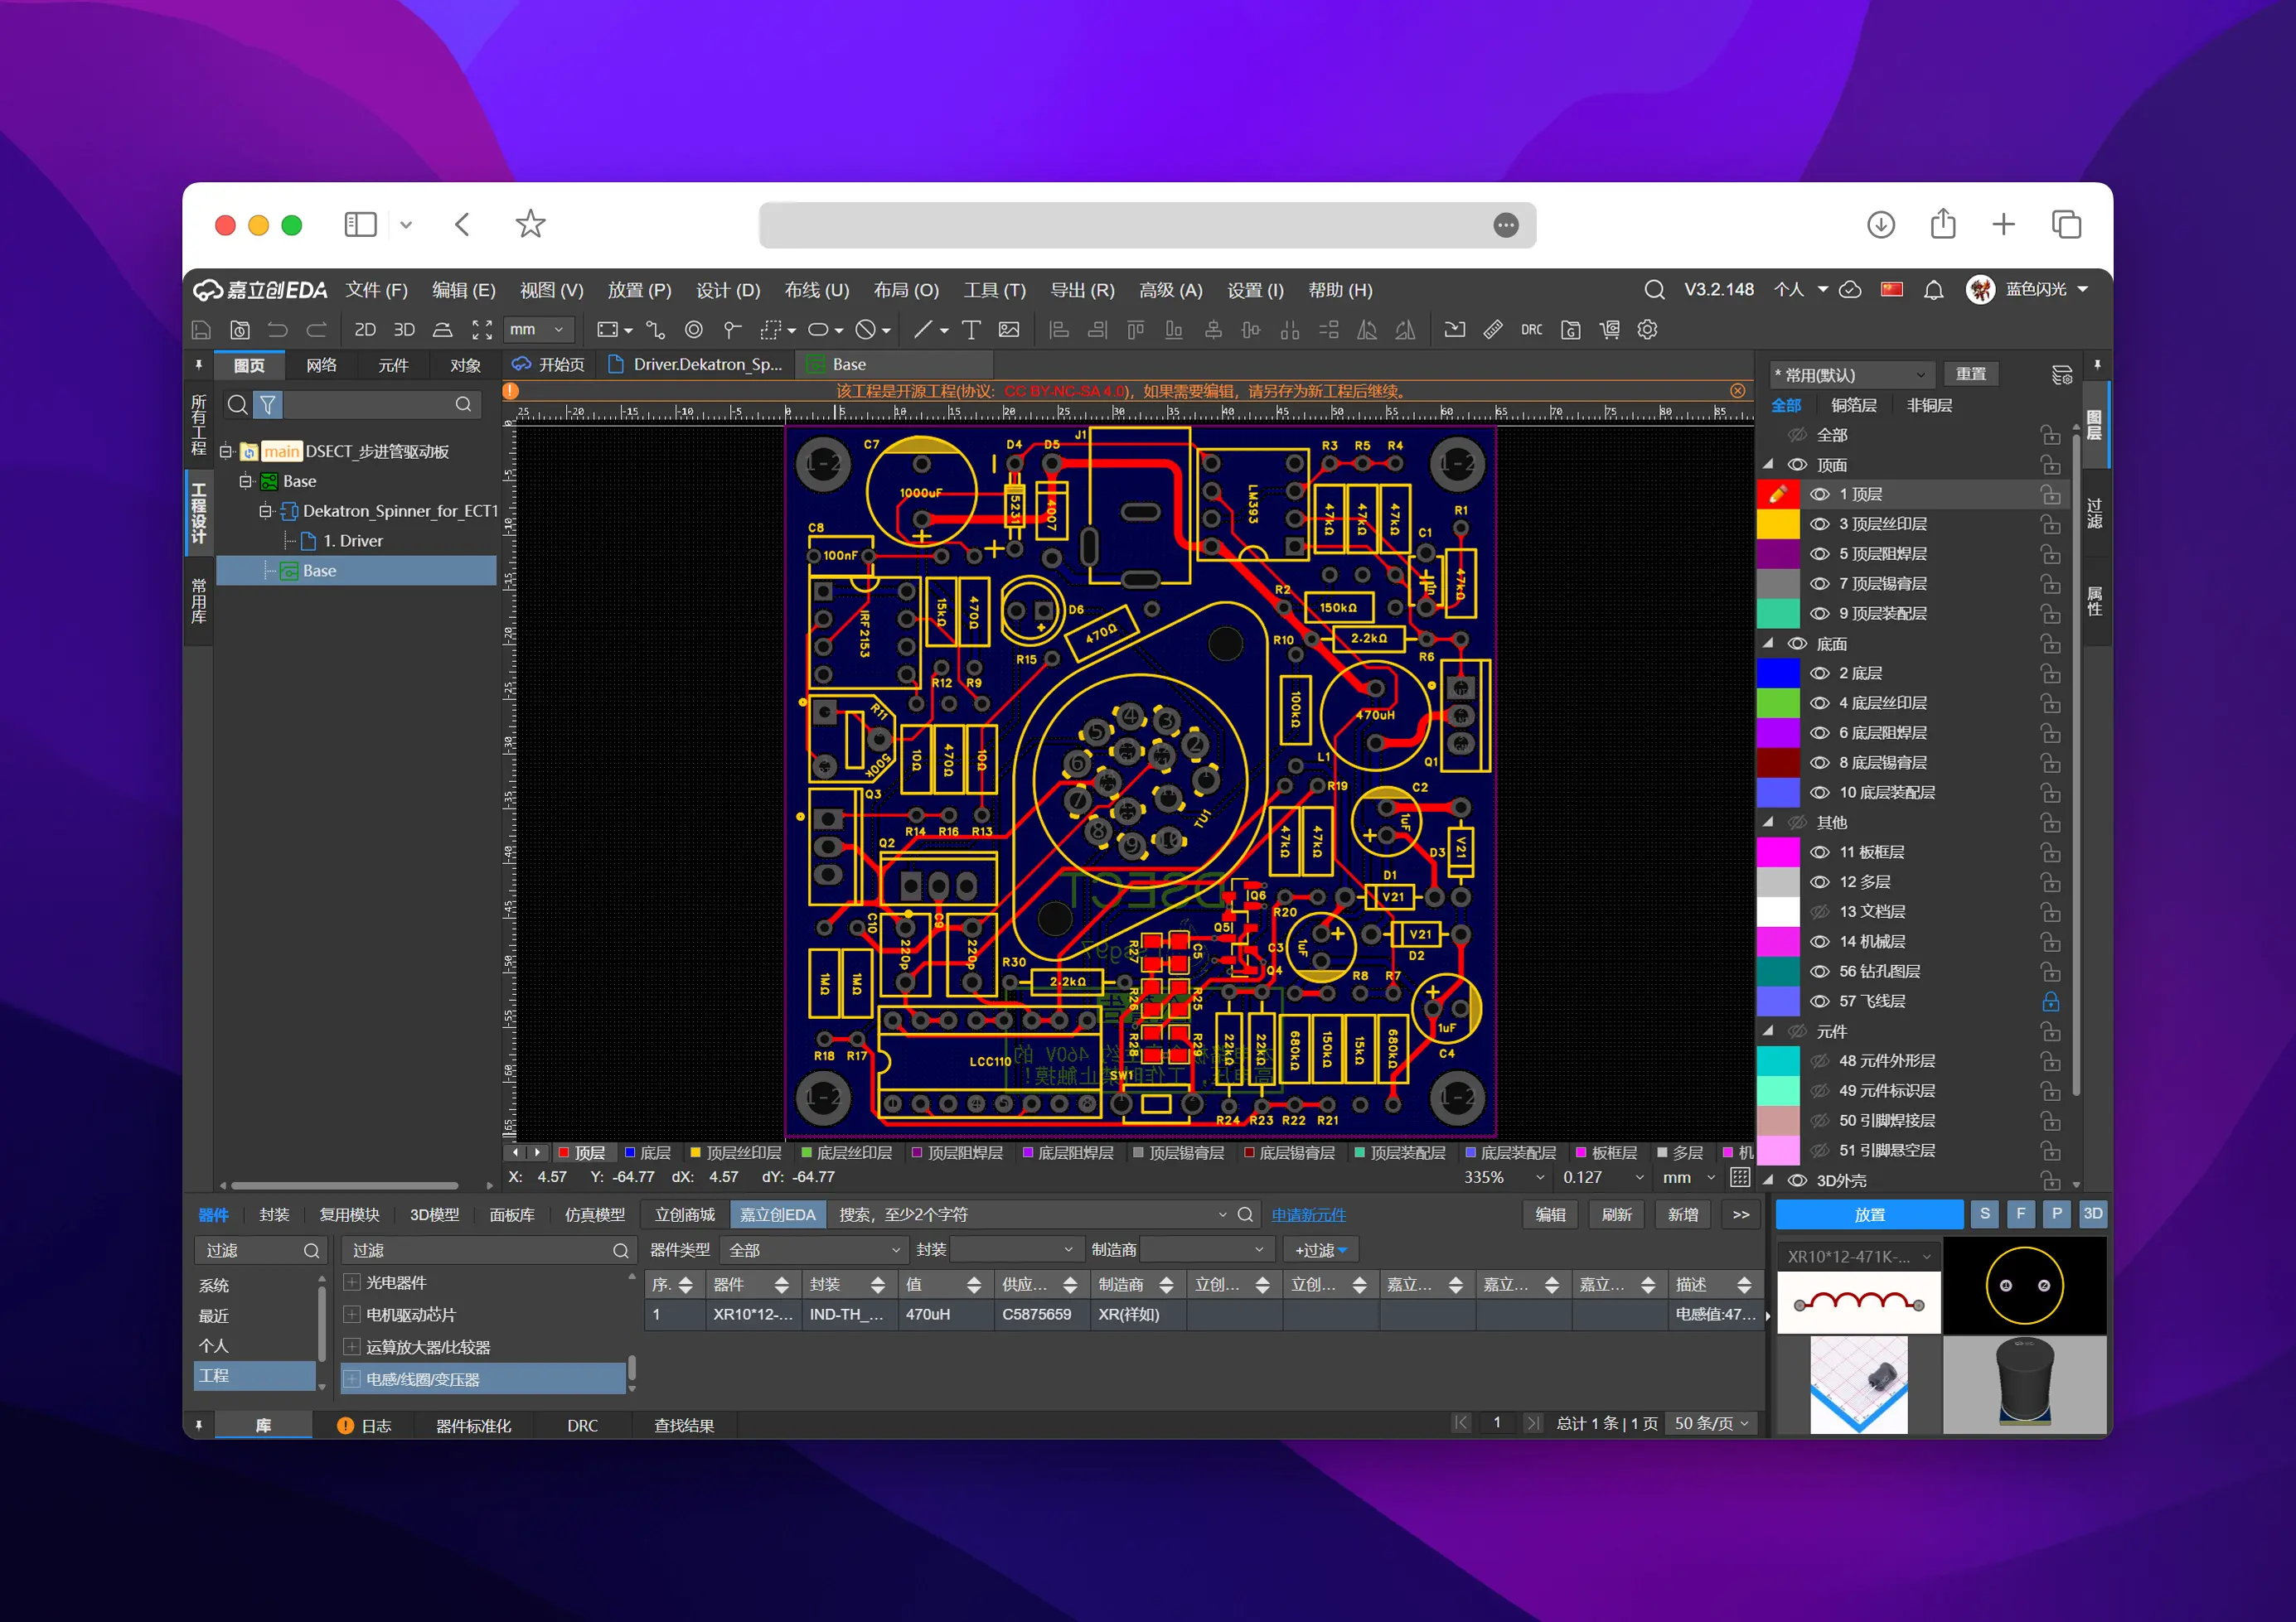
Task: Expand the 光电器件 category
Action: point(352,1282)
